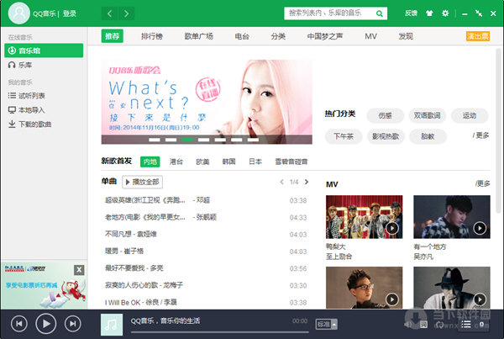Open the skin (shirt) icon
Image resolution: width=504 pixels, height=339 pixels.
coord(429,13)
